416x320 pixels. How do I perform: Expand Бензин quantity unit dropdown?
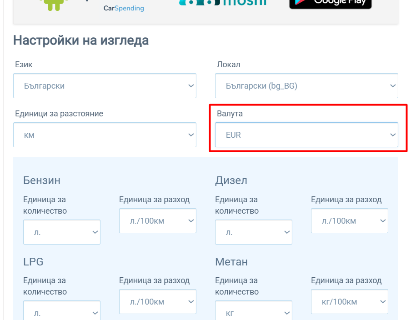pos(62,232)
